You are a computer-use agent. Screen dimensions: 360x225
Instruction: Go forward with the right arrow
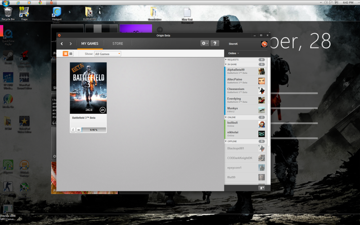71,44
